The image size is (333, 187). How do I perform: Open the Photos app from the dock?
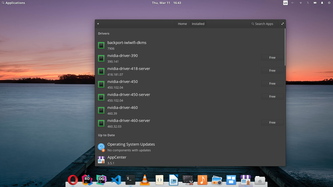tap(217, 180)
